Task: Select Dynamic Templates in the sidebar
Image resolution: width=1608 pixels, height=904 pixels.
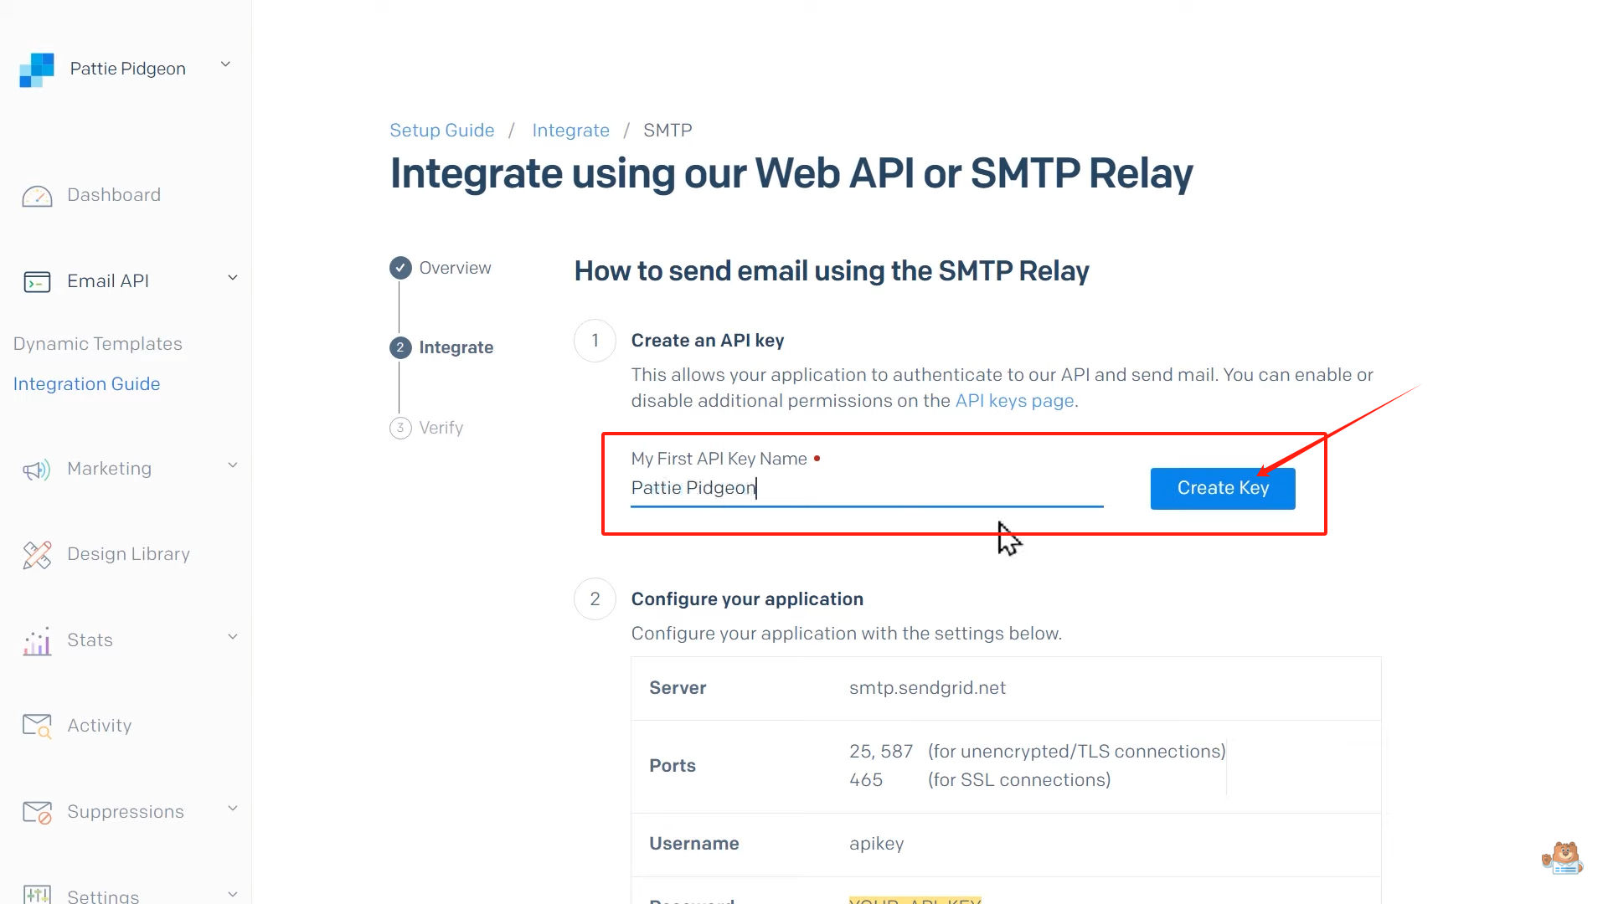Action: coord(97,343)
